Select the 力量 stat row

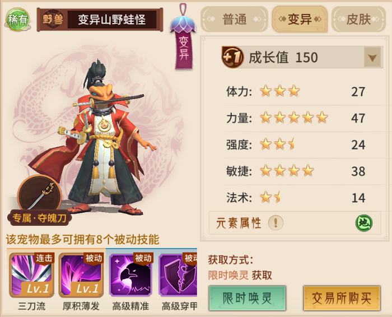point(296,118)
